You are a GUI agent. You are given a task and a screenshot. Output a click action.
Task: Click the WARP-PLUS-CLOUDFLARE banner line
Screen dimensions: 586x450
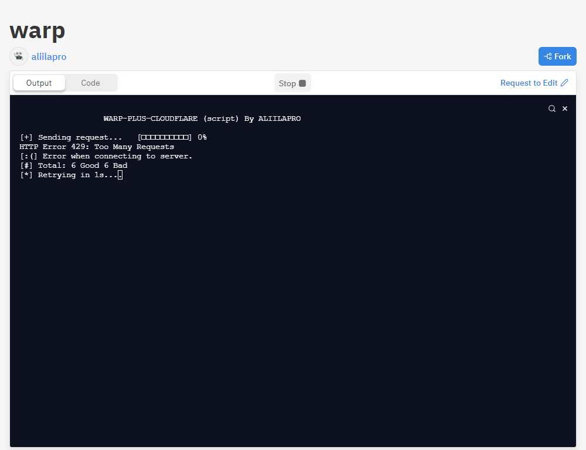[202, 119]
